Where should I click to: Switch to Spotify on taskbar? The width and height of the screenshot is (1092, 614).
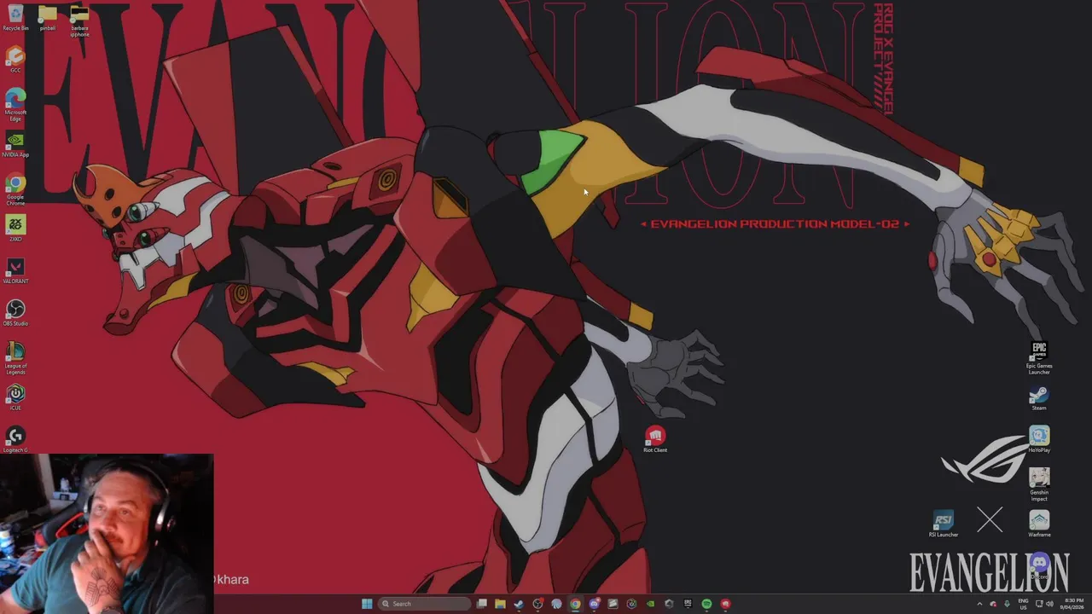pyautogui.click(x=706, y=604)
